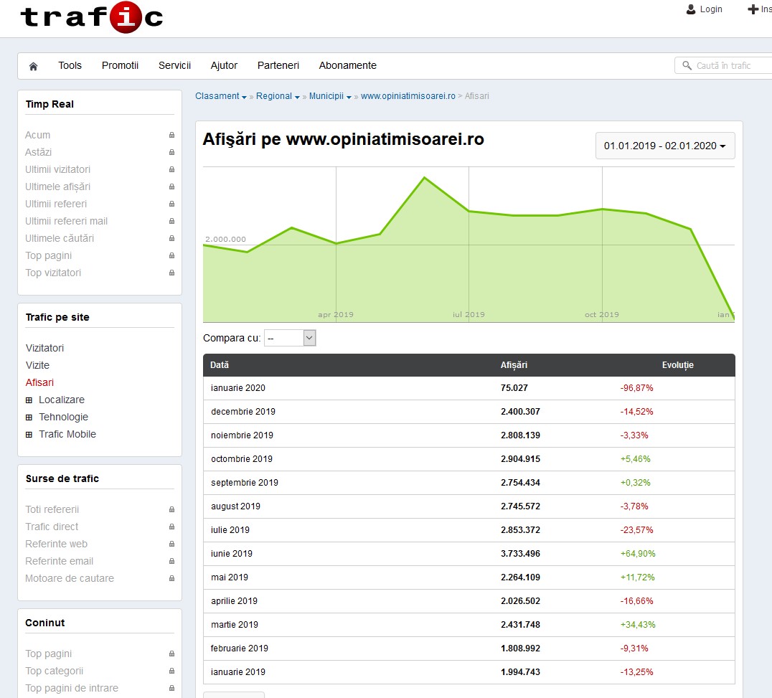Open the Servicii menu
Viewport: 772px width, 698px height.
click(174, 65)
